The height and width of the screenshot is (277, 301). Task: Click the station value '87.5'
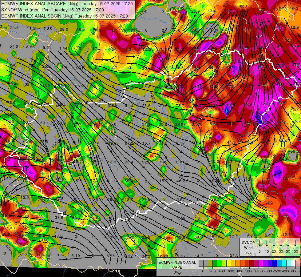(95, 105)
